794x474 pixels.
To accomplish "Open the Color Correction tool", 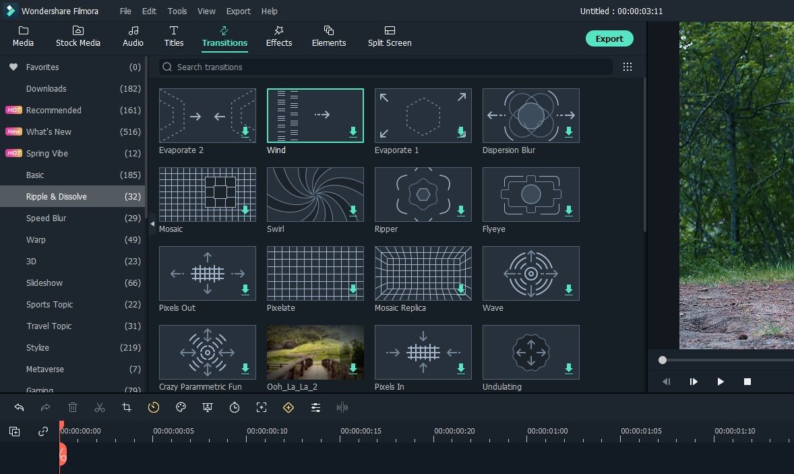I will coord(181,407).
